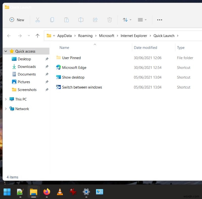Open the See more menu with three dots
The width and height of the screenshot is (202, 199).
pyautogui.click(x=159, y=20)
